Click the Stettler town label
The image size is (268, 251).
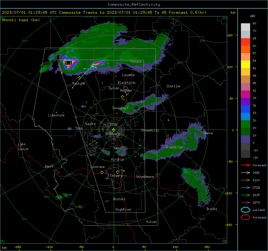click(174, 86)
